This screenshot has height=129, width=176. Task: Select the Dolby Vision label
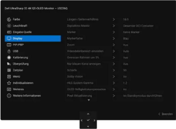pos(75,77)
